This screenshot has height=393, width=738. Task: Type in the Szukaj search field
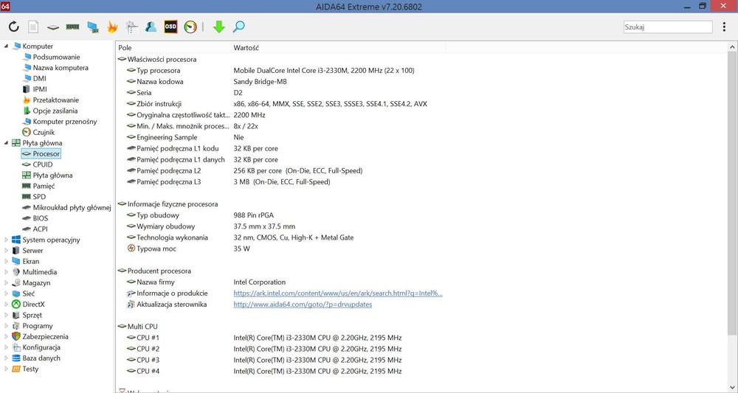click(668, 27)
